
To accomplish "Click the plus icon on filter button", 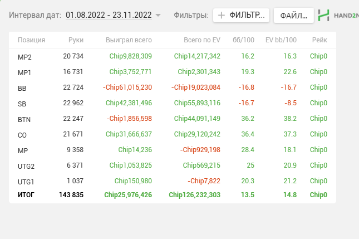I will point(221,16).
